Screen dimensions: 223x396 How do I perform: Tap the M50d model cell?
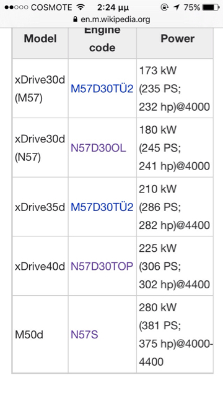(40, 335)
